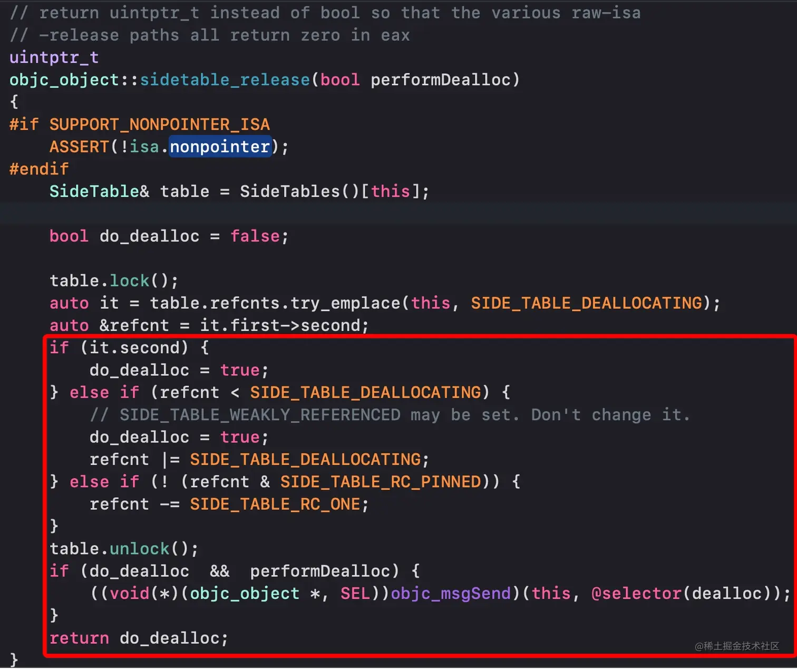Screen dimensions: 797x669
Task: Click the return do_dealloc statement
Action: tap(138, 638)
